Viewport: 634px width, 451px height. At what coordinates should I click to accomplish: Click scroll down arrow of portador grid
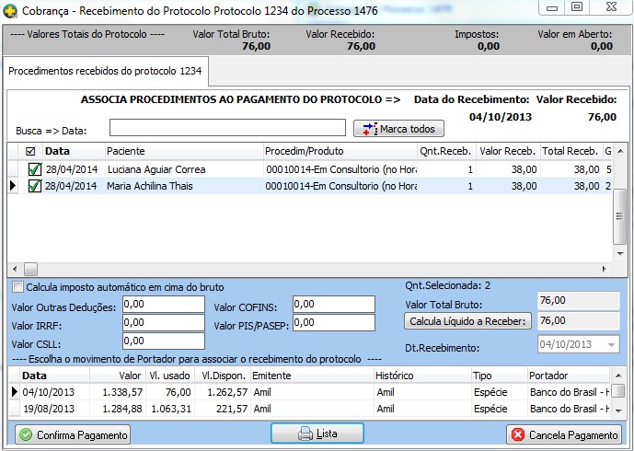tap(619, 409)
